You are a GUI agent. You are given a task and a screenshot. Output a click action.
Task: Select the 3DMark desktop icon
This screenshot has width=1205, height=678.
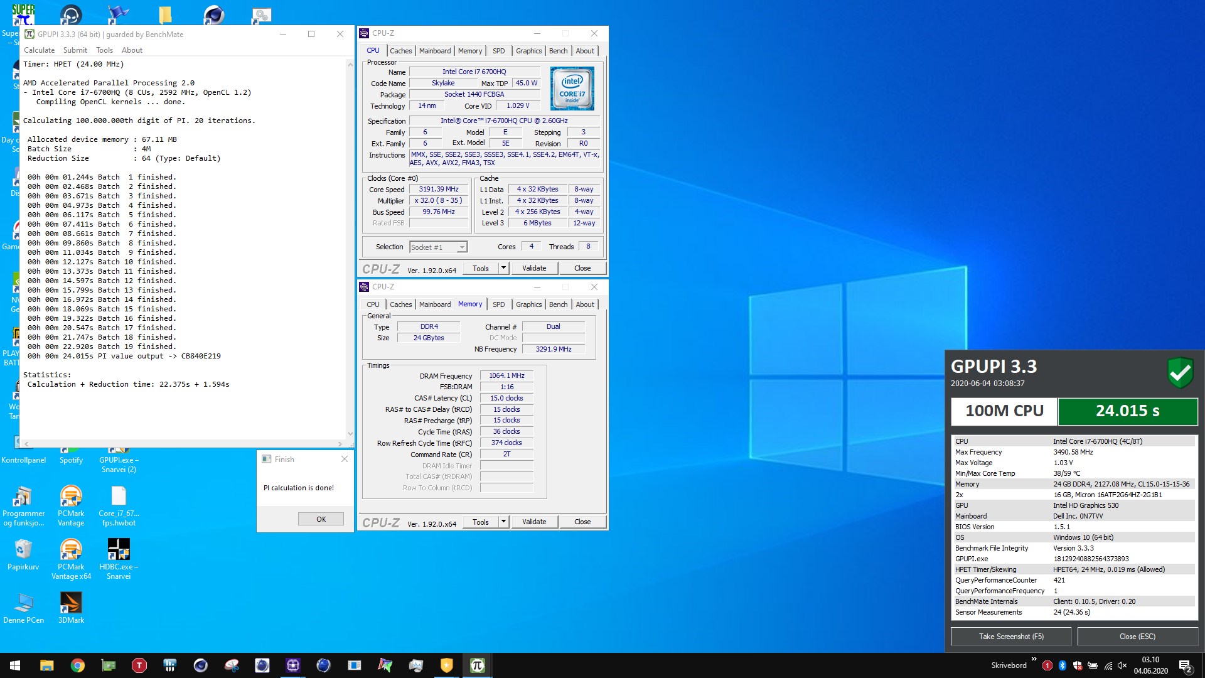pyautogui.click(x=71, y=608)
